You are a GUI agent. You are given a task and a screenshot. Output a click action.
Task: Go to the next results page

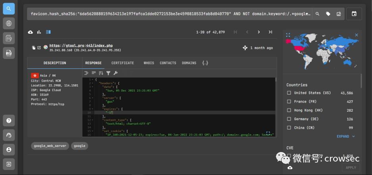click(x=258, y=32)
